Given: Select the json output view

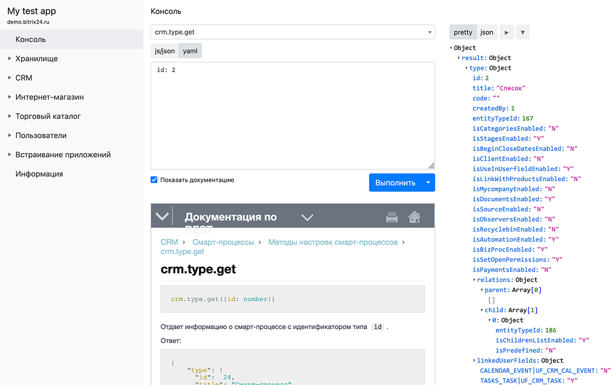Looking at the screenshot, I should tap(487, 32).
